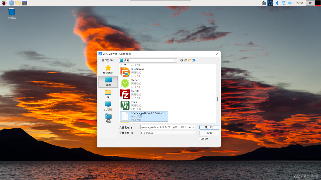Click the VNC Server tray icon
The image size is (321, 180).
pyautogui.click(x=270, y=3)
